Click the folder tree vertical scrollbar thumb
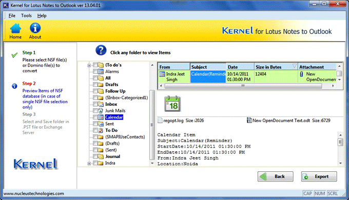 point(152,125)
